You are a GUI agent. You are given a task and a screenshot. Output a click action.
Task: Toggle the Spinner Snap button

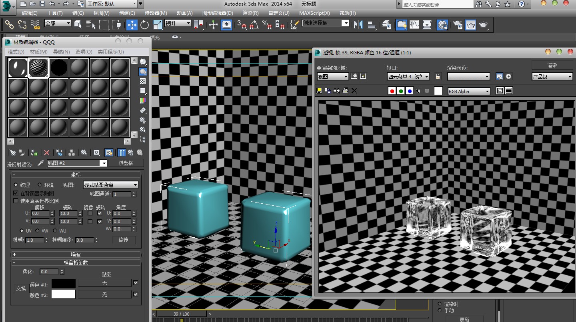[x=280, y=25]
